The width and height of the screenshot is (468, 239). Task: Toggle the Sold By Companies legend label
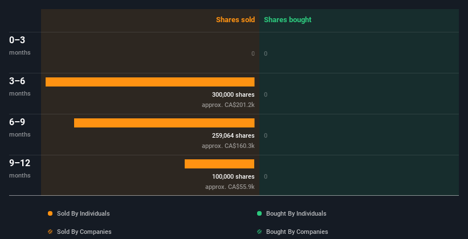pos(84,232)
